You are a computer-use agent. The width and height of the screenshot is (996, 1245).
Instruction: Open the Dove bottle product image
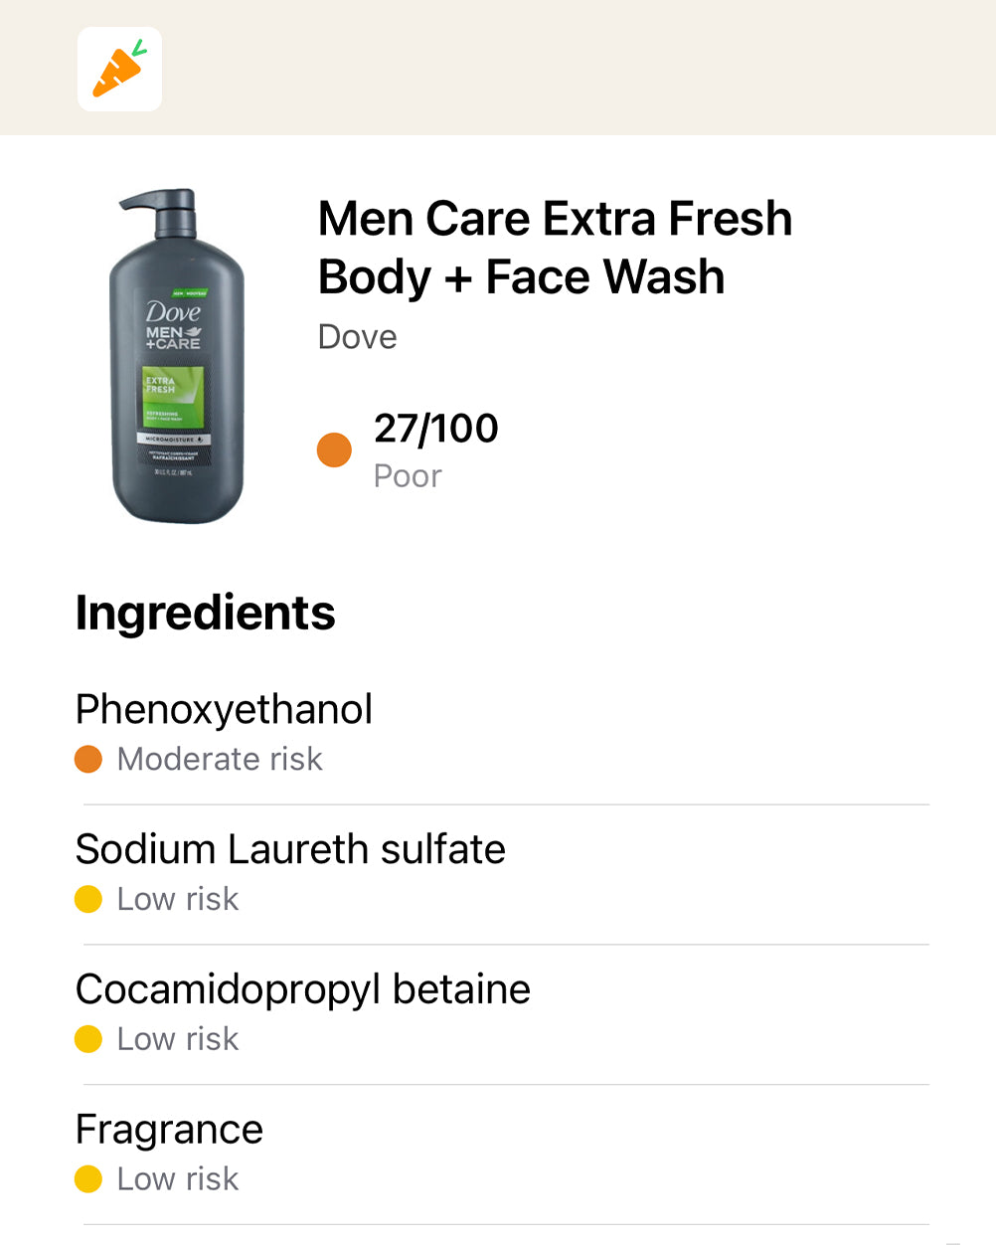tap(177, 356)
